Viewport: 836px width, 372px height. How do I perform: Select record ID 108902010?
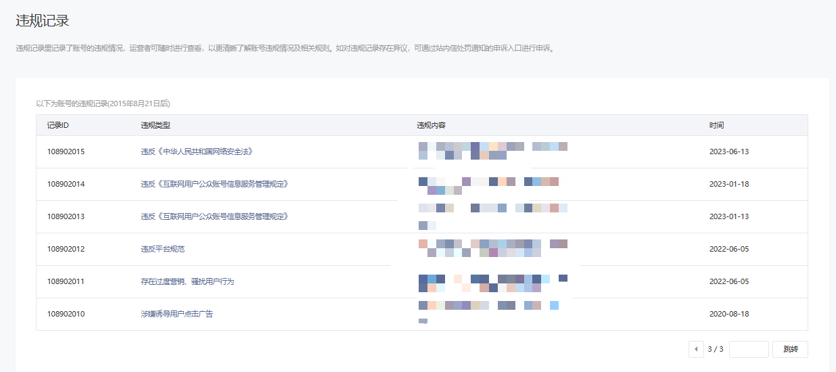pos(66,314)
